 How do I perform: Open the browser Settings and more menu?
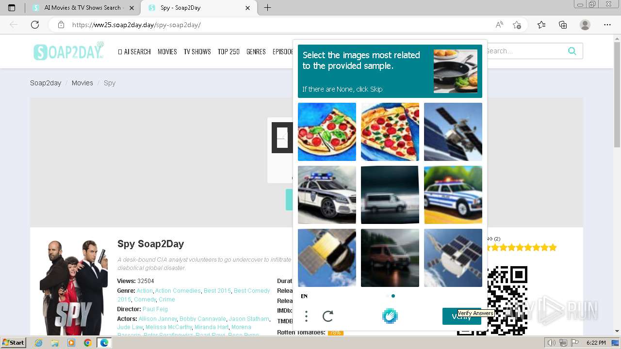click(x=607, y=25)
